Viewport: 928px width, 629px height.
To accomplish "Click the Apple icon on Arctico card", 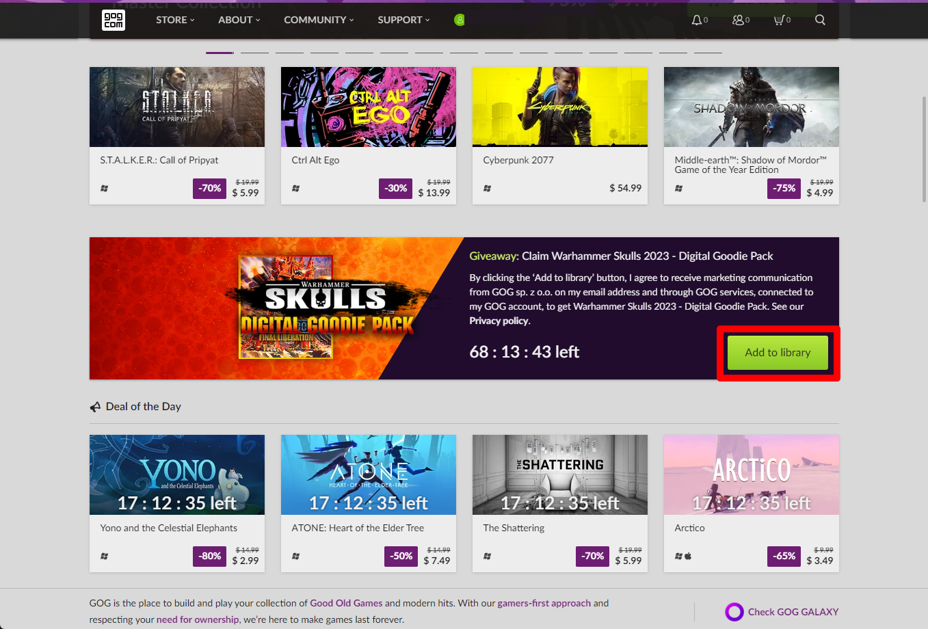I will click(688, 556).
